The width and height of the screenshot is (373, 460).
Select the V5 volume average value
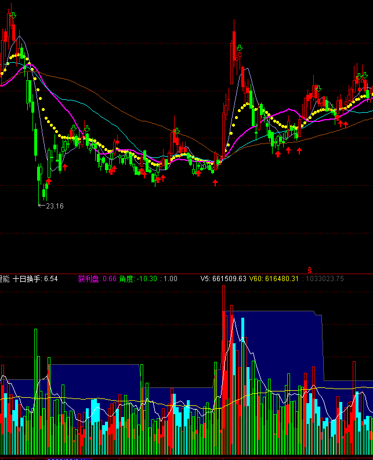223,279
